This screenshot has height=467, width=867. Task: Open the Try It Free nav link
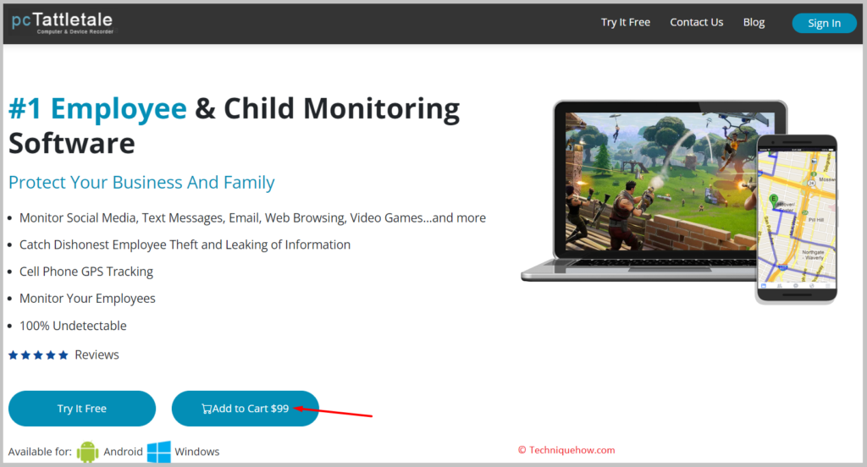626,22
